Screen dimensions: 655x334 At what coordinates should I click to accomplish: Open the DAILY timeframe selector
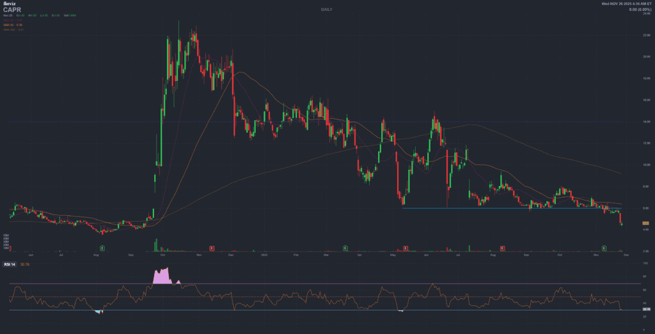(327, 10)
